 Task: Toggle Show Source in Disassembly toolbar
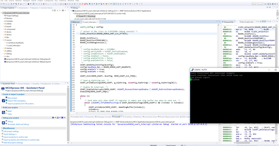(x=265, y=22)
